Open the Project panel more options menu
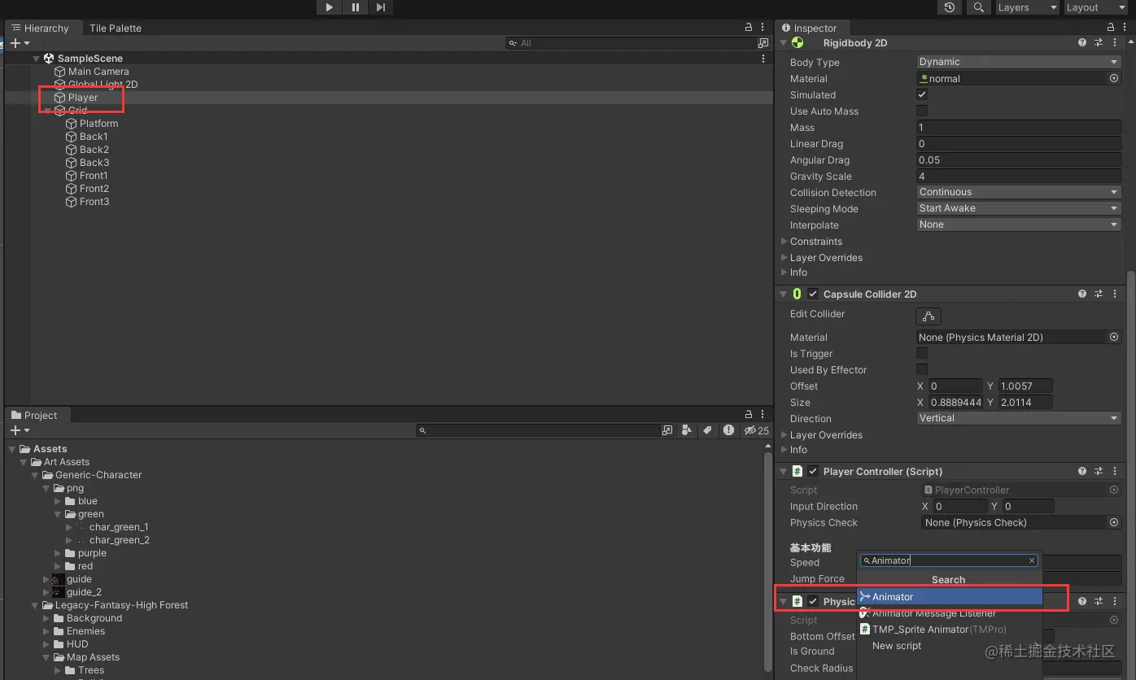The width and height of the screenshot is (1136, 680). tap(762, 415)
